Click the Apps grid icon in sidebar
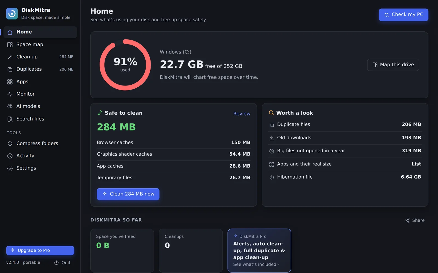 click(x=10, y=82)
